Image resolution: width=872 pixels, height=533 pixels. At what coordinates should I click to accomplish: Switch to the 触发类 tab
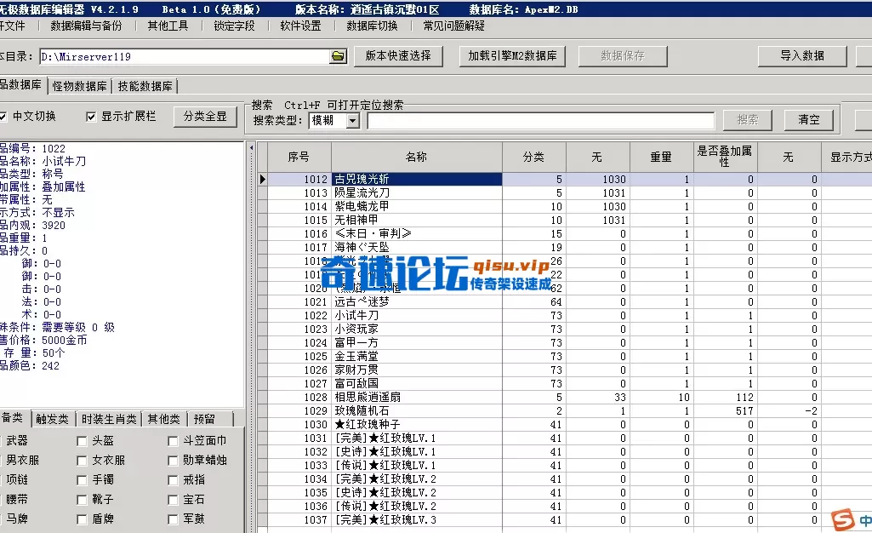[52, 419]
